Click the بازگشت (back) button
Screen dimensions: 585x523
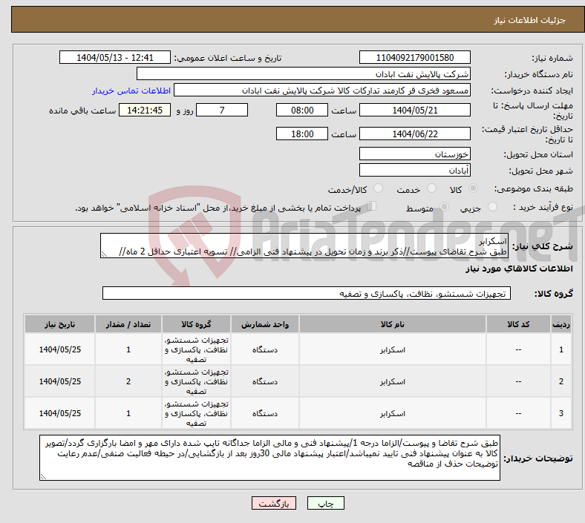[274, 503]
